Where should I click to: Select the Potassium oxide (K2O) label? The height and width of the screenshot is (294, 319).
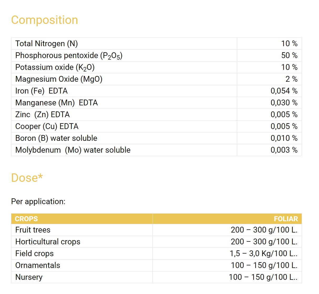tap(55, 67)
